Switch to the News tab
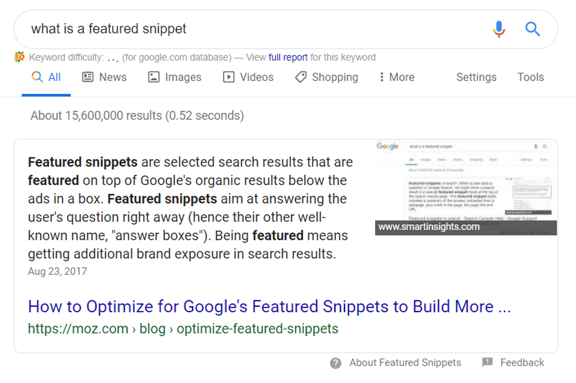Viewport: 576px width, 383px height. tap(112, 77)
